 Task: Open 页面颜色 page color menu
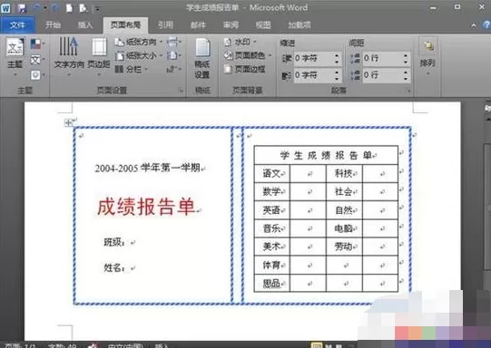pos(248,55)
